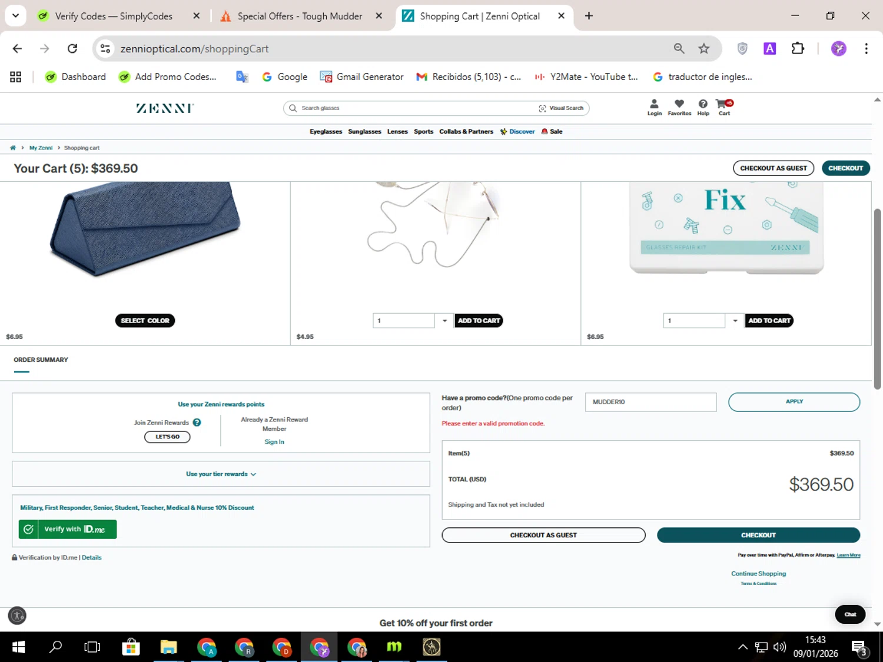Open the Learn More pay over time link
This screenshot has width=883, height=662.
click(x=848, y=555)
